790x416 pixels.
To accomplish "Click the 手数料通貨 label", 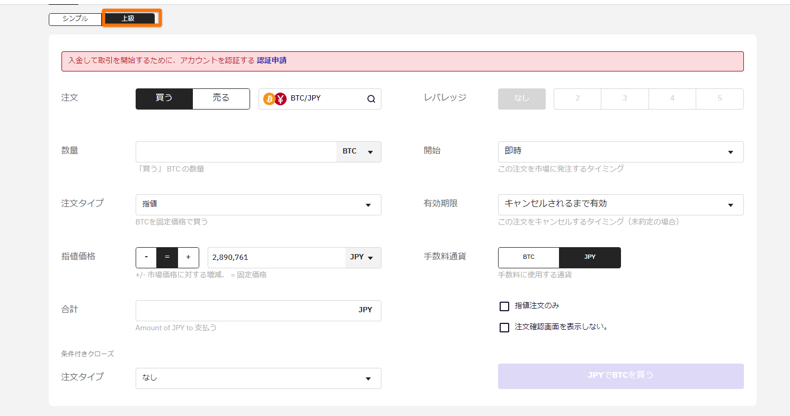I will [445, 256].
